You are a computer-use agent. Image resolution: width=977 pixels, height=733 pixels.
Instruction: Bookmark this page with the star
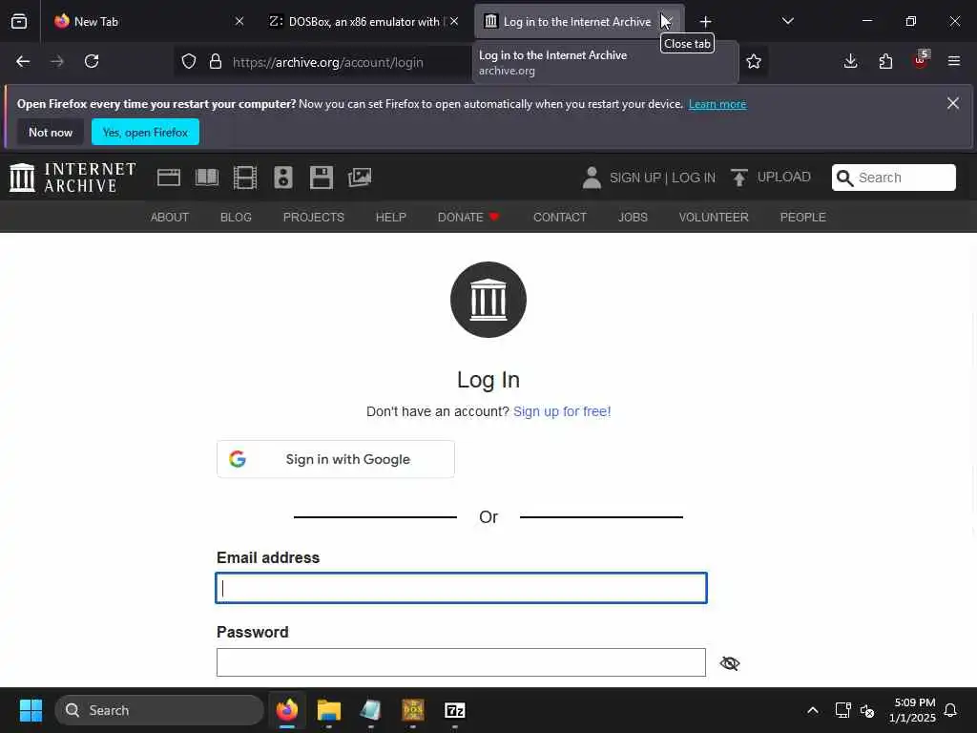click(x=754, y=61)
